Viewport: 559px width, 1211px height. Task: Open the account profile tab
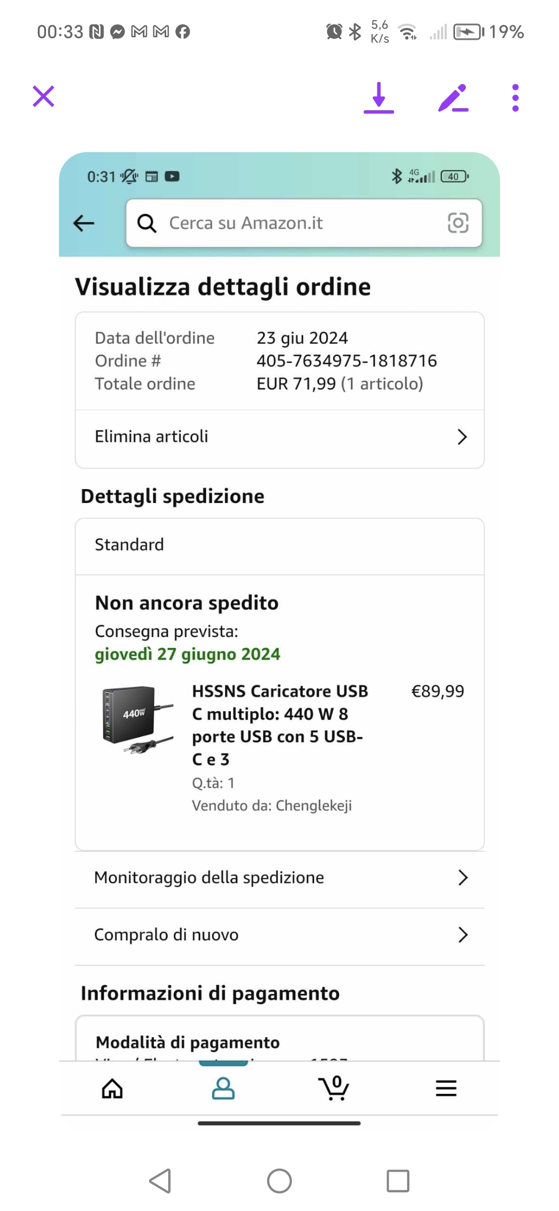pos(224,1088)
